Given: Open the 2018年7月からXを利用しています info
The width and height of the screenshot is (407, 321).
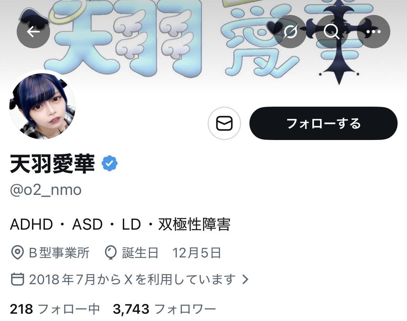Looking at the screenshot, I should point(132,279).
